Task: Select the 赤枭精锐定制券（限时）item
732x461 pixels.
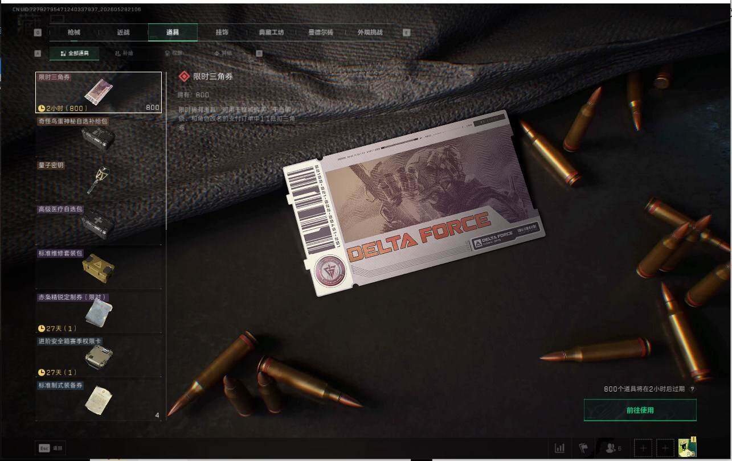Action: tap(99, 312)
